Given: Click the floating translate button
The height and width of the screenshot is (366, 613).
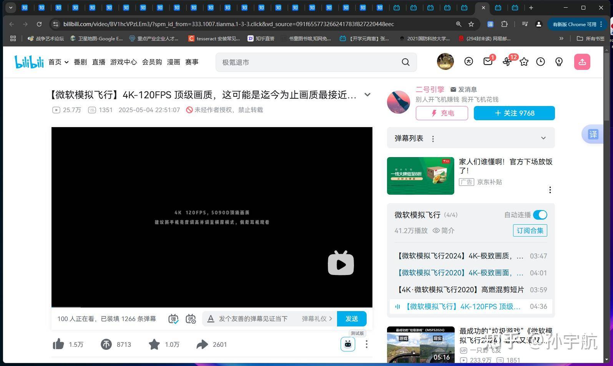Looking at the screenshot, I should coord(593,134).
